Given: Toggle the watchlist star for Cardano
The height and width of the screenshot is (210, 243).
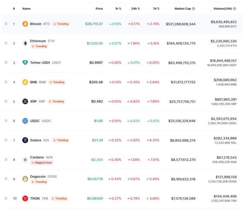Looking at the screenshot, I should click(6, 160).
